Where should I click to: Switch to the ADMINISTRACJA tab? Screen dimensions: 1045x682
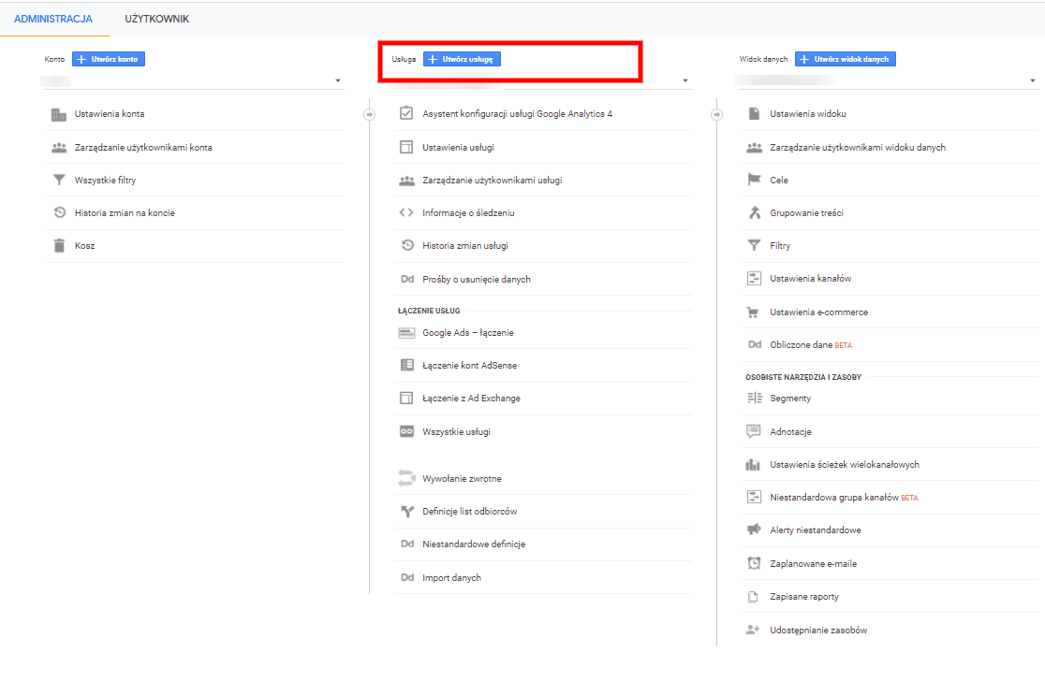pyautogui.click(x=53, y=19)
